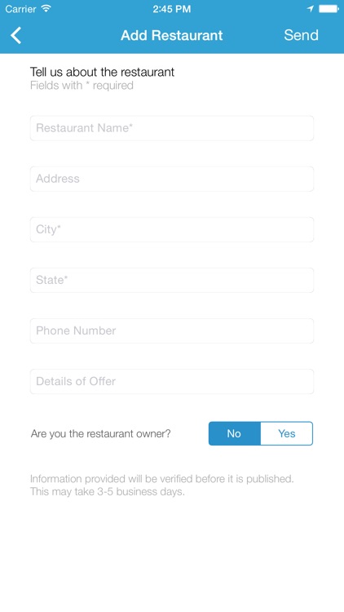Click the verification information notice text

[x=162, y=486]
